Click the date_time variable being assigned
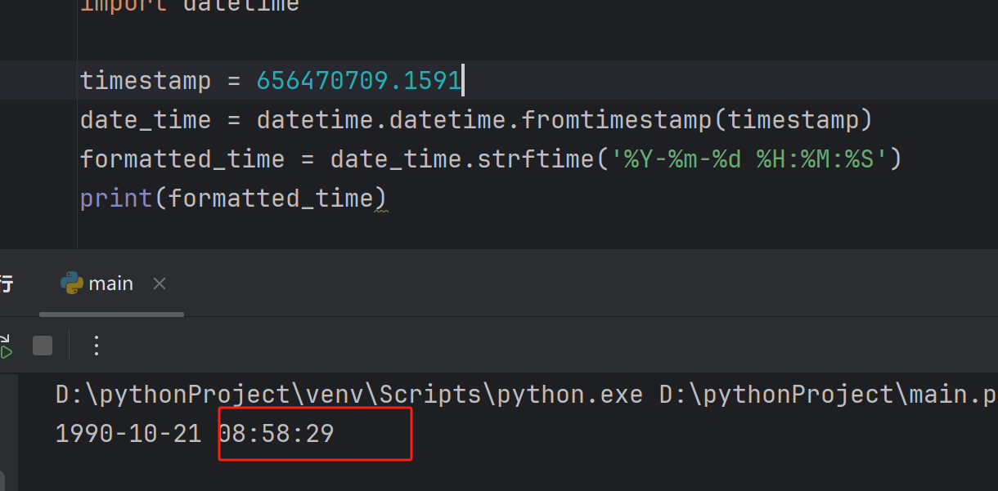The image size is (998, 491). (x=145, y=120)
